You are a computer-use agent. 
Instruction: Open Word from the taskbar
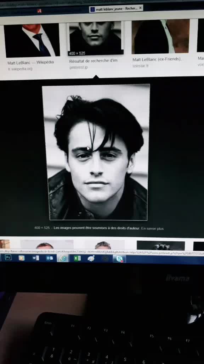click(36, 258)
